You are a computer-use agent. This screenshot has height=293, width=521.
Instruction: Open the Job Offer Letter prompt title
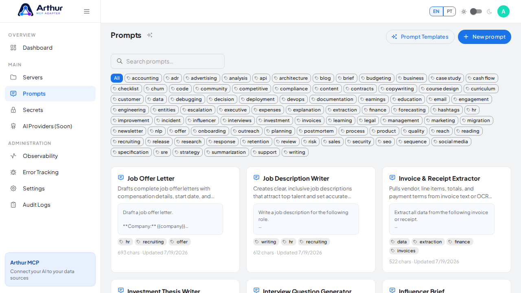151,178
